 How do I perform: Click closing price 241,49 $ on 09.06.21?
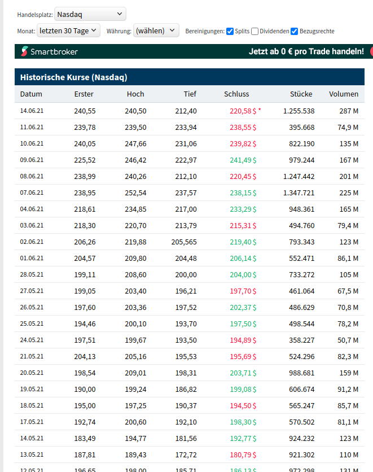(243, 160)
